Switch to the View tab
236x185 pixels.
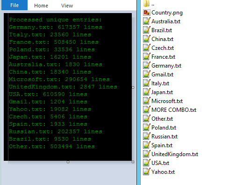(67, 6)
